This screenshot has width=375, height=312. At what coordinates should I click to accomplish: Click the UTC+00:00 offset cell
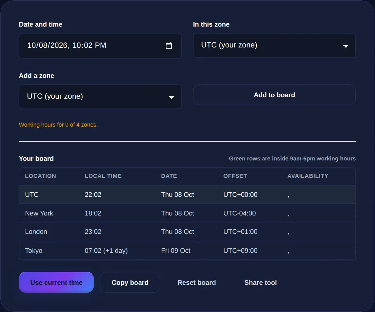241,195
